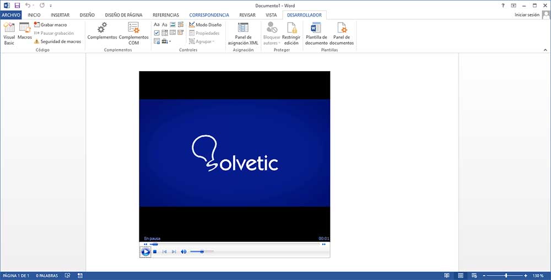Collapse the ribbon with the chevron
The width and height of the screenshot is (551, 280).
(x=545, y=50)
